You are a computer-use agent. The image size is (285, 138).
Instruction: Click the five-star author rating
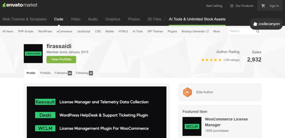[211, 60]
